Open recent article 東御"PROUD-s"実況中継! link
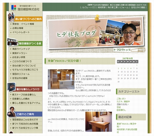The width and height of the screenshot is (154, 136). [x=127, y=125]
